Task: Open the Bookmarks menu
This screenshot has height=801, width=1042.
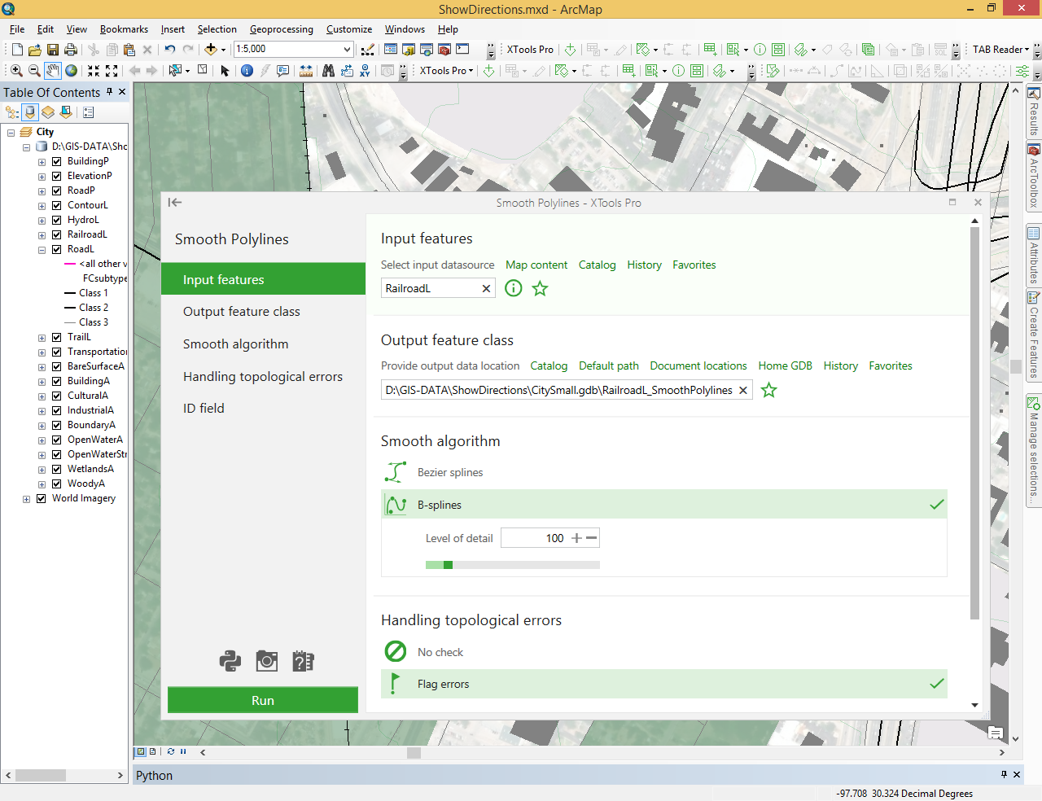Action: pos(124,29)
